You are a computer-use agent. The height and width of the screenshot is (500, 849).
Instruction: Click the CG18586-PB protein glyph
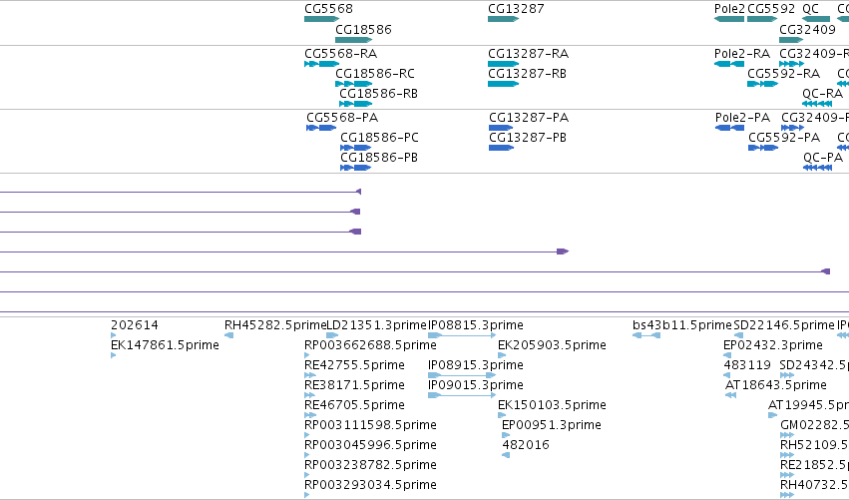tap(356, 168)
